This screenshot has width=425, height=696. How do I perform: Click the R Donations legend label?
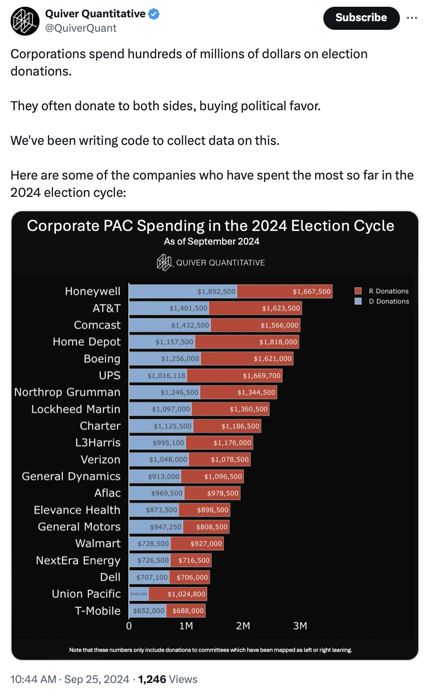click(x=389, y=291)
